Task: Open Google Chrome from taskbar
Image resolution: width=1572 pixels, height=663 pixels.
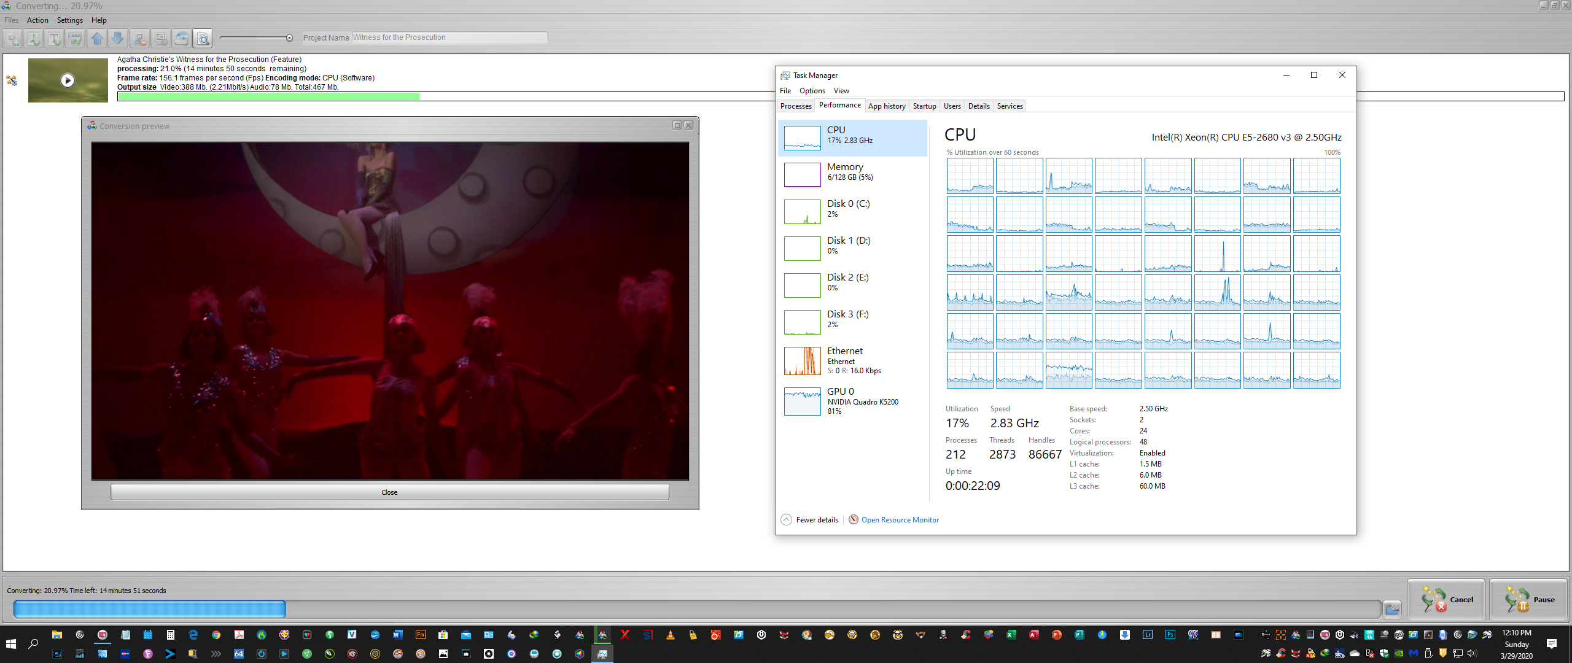Action: pos(216,635)
